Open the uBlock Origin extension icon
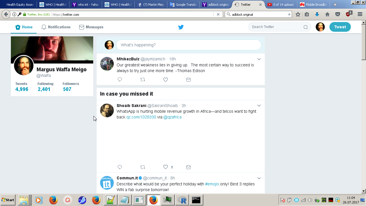Image resolution: width=366 pixels, height=206 pixels. point(349,14)
